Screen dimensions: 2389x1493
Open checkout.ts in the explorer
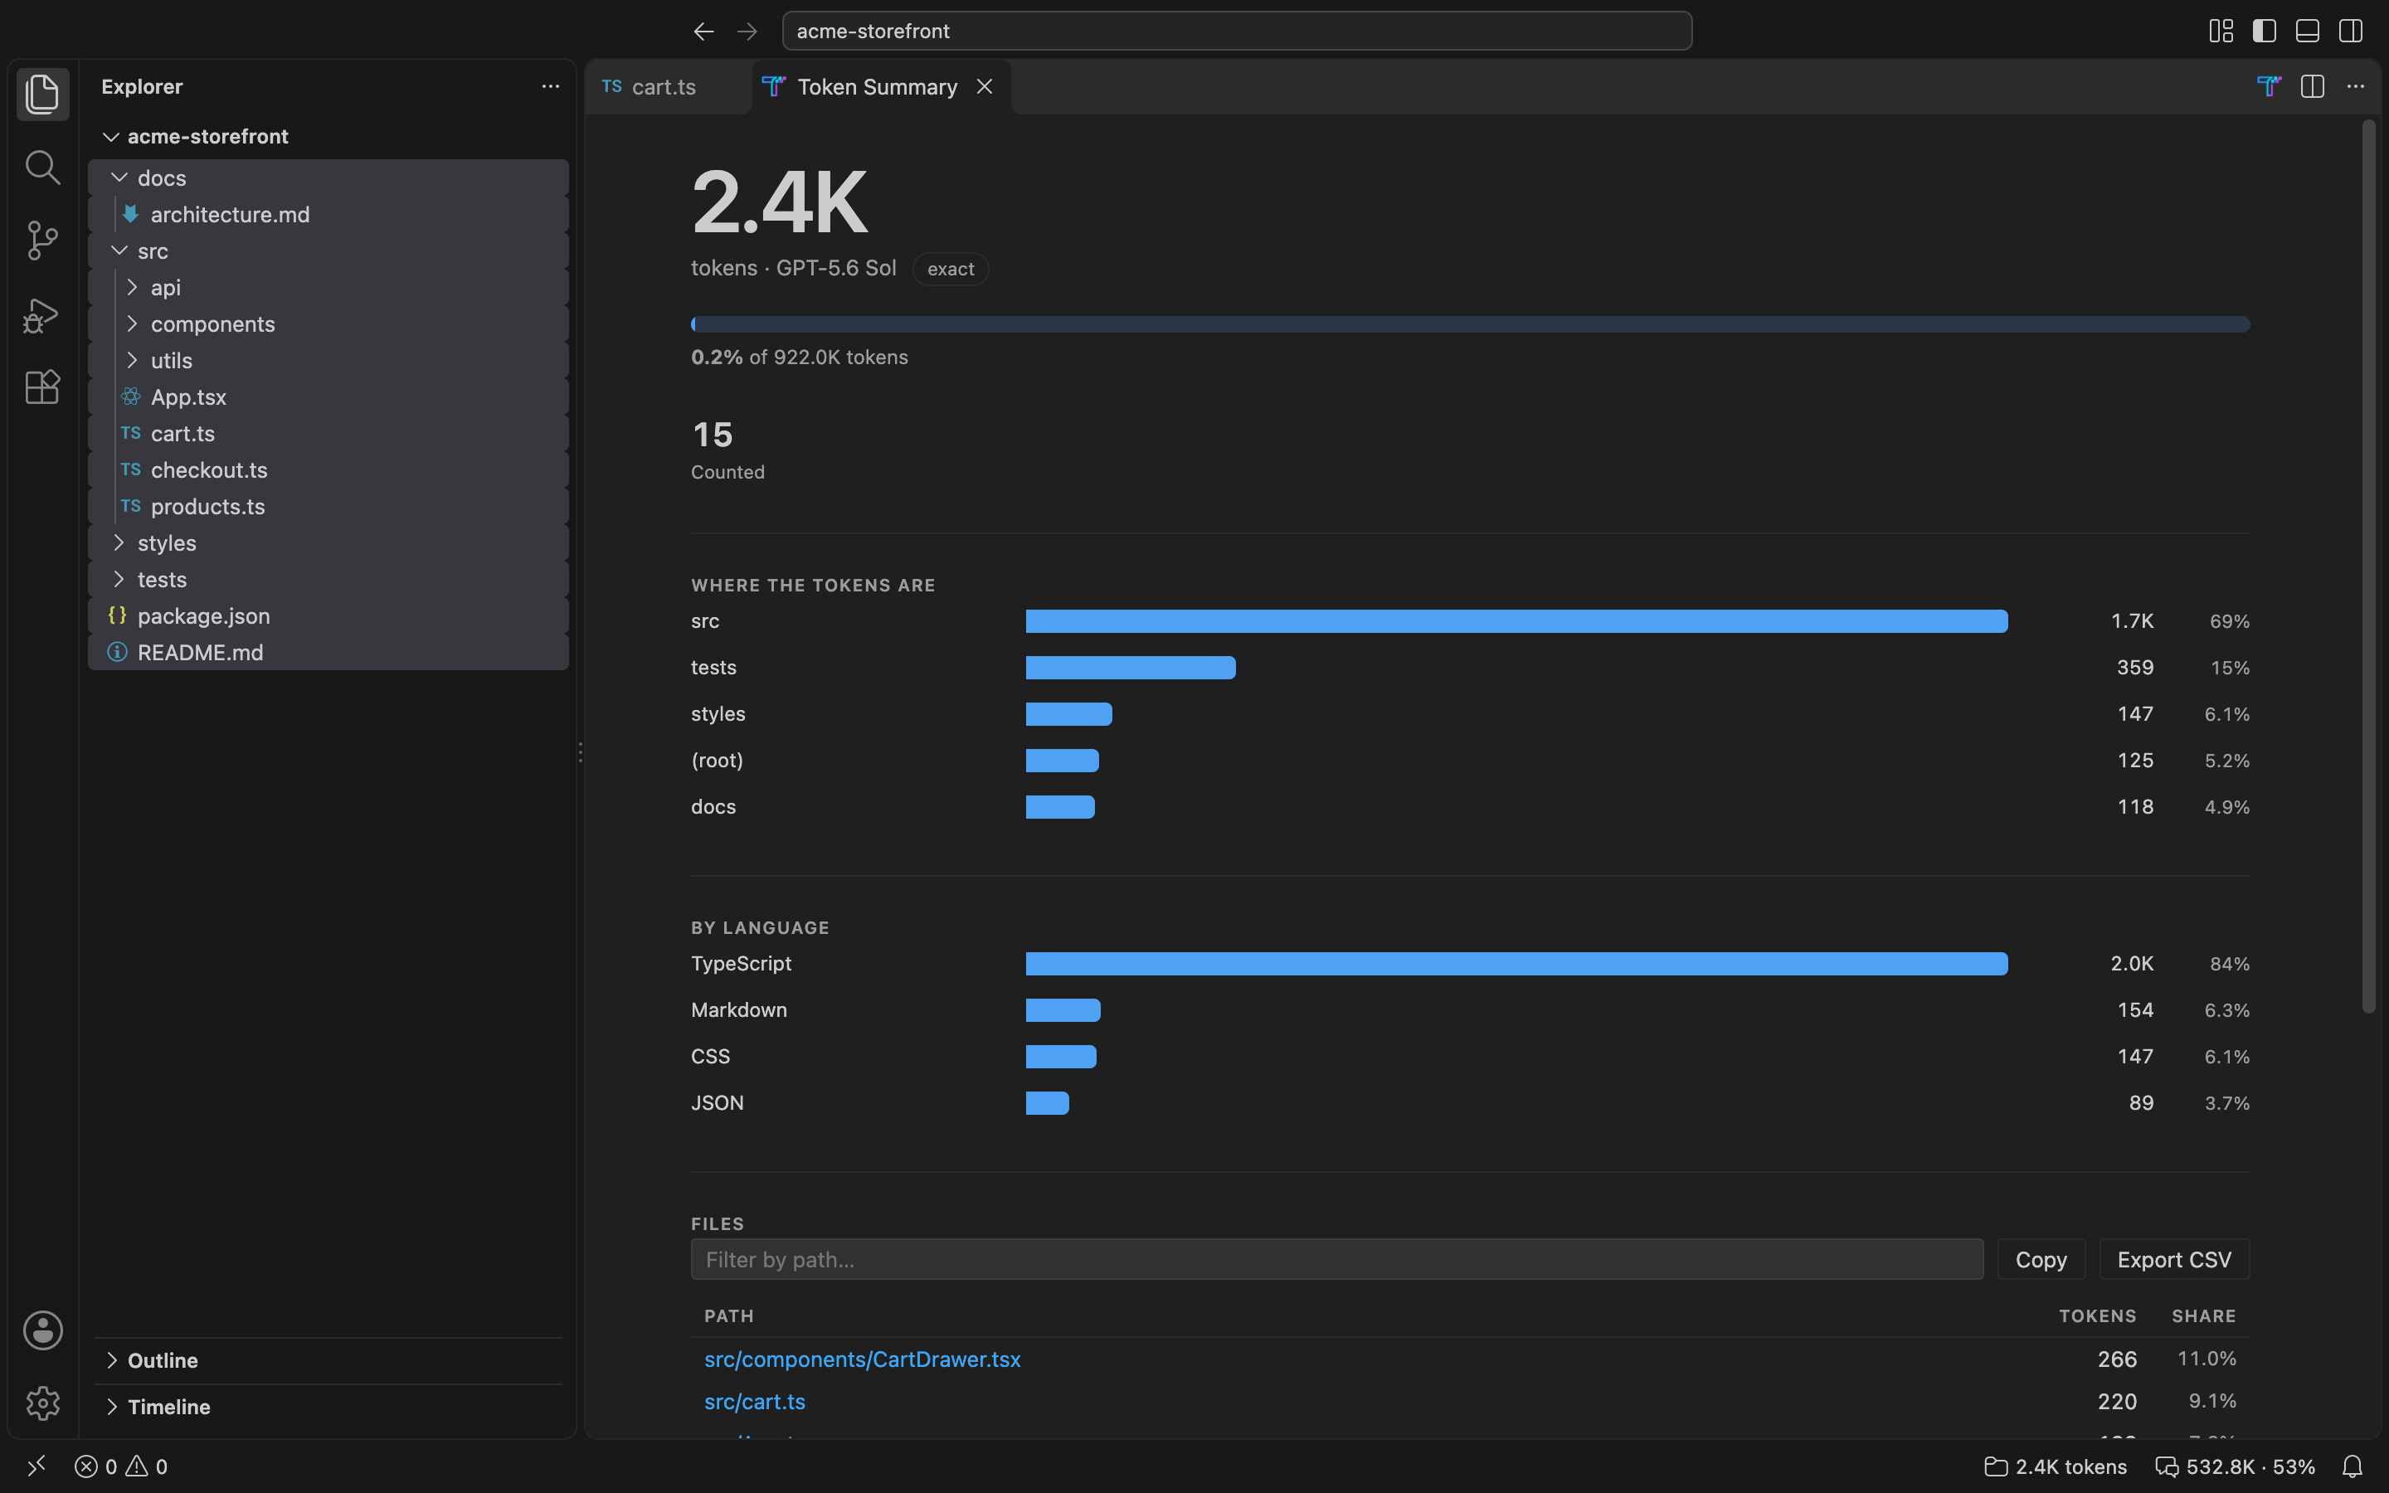(x=328, y=470)
